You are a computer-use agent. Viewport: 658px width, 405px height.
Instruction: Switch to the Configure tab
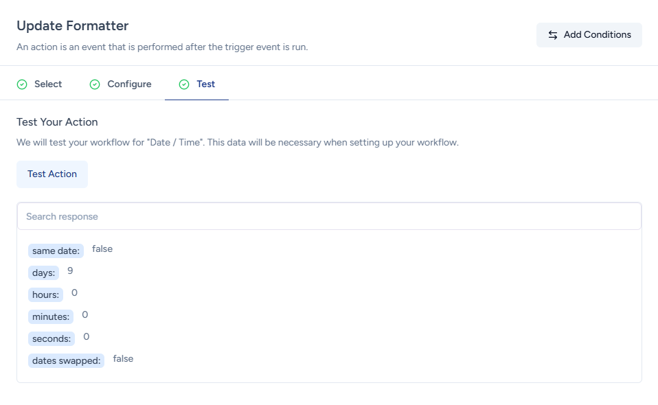click(x=129, y=84)
